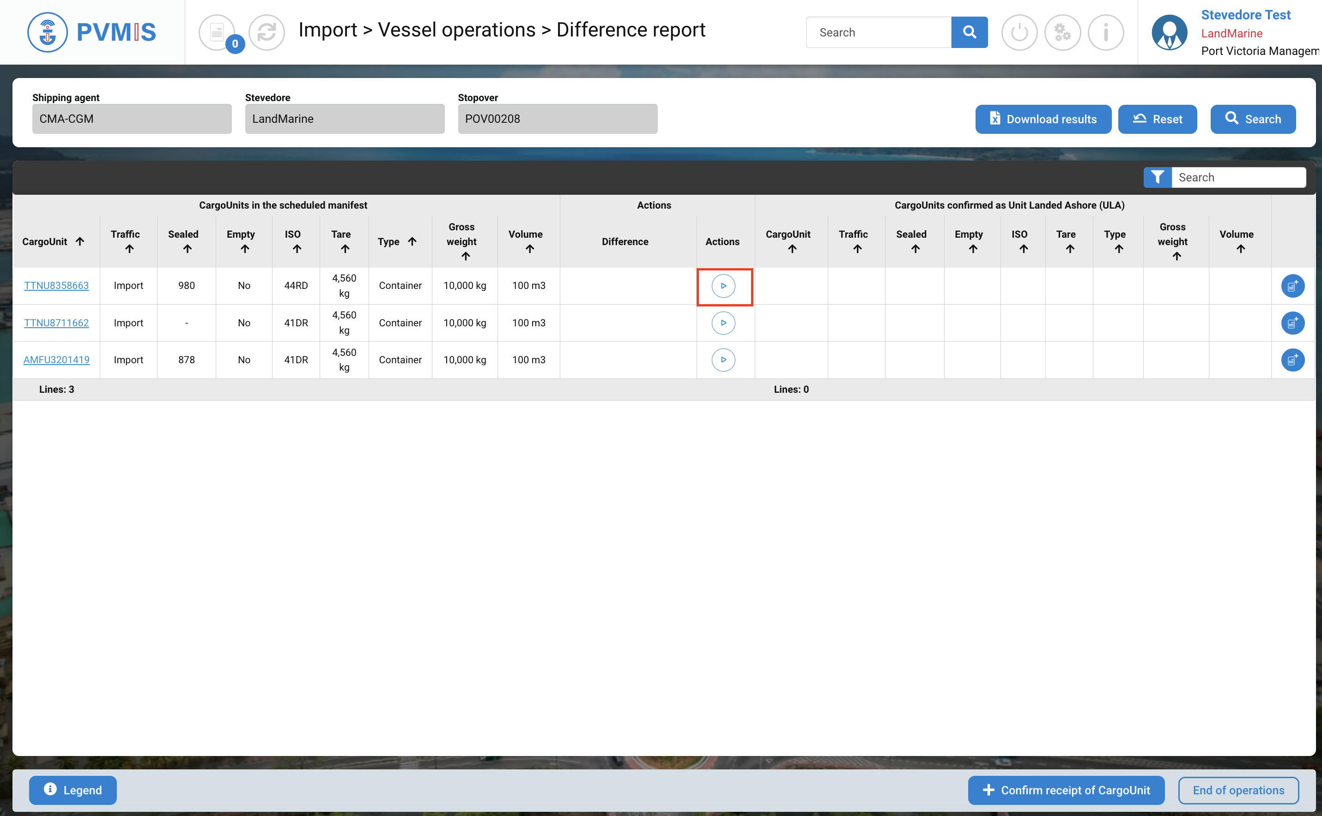Click Confirm receipt of CargoUnit button
1322x816 pixels.
click(x=1066, y=790)
